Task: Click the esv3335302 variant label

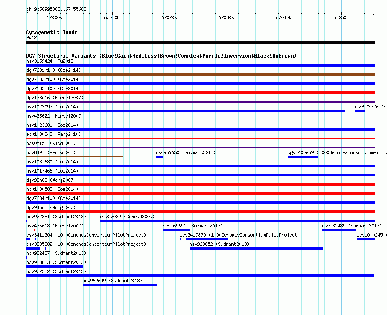Action: [x=86, y=244]
